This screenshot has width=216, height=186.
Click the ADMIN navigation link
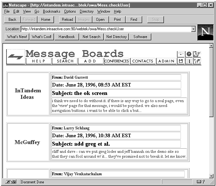click(x=166, y=61)
